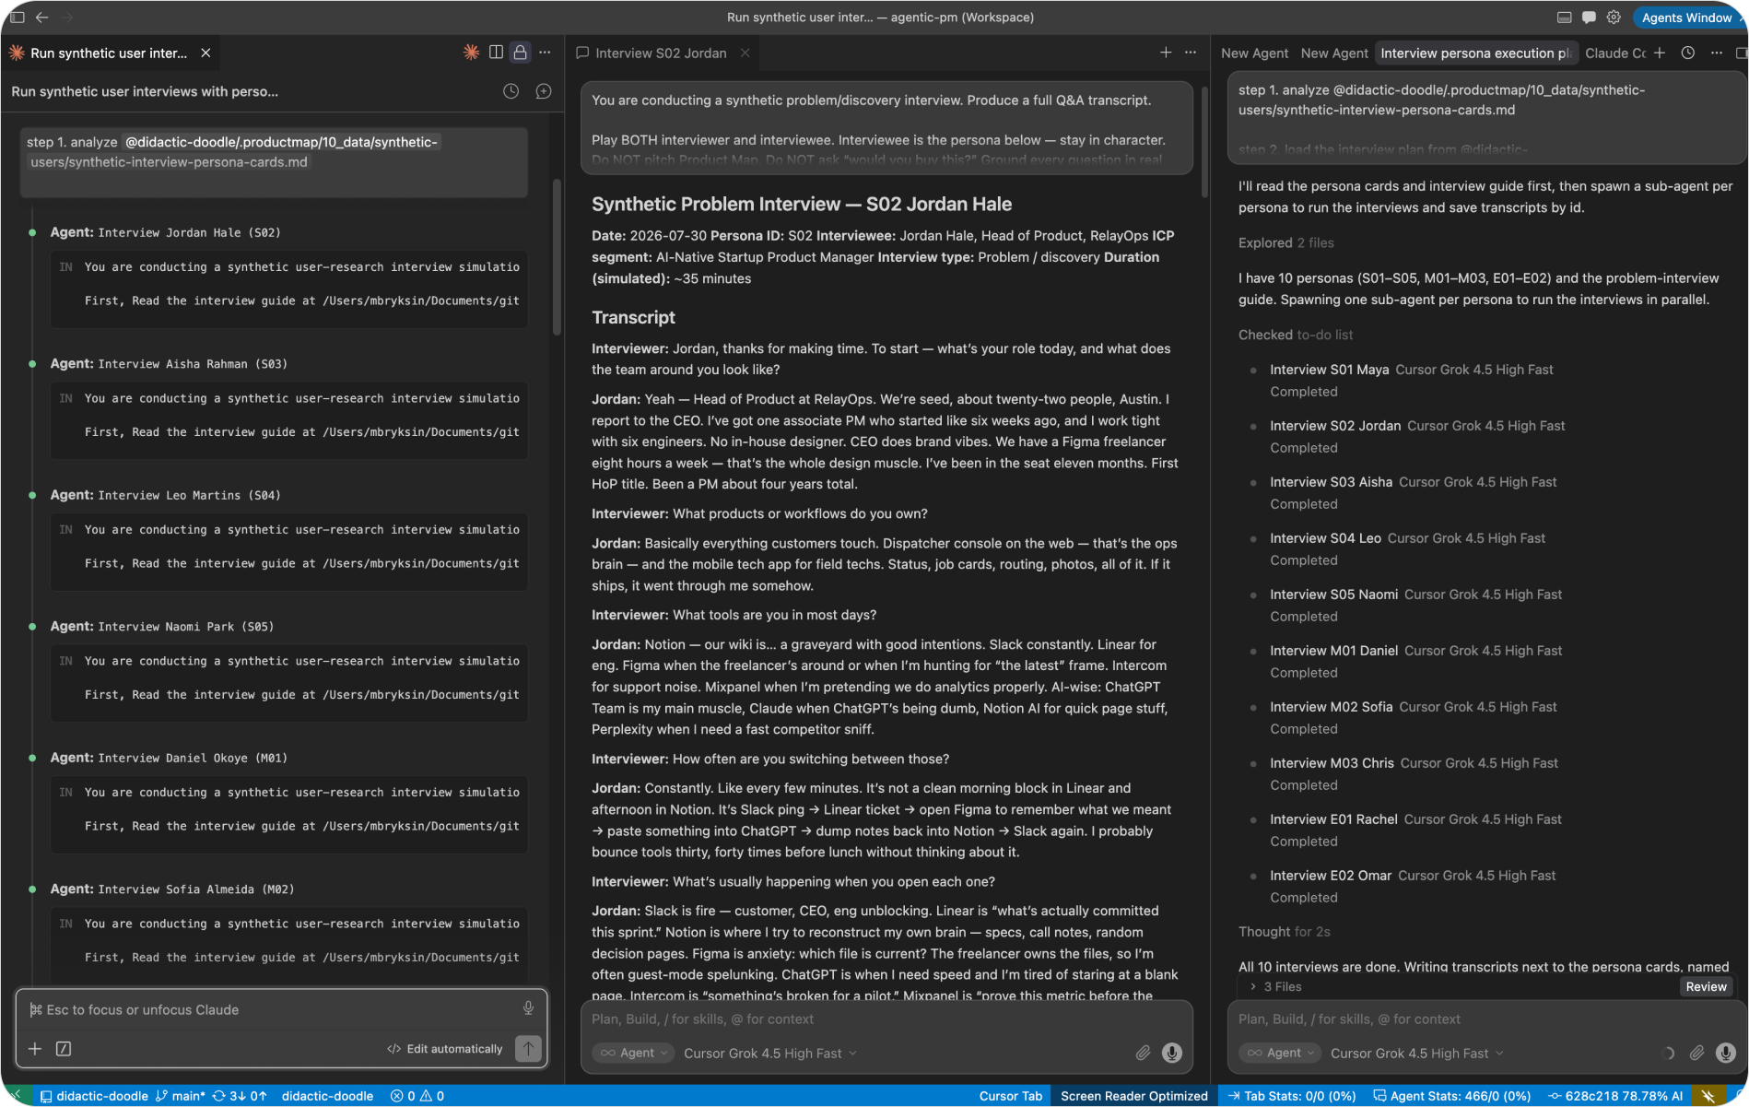
Task: Expand Agent: Interview Leo Martins (S04)
Action: 166,495
